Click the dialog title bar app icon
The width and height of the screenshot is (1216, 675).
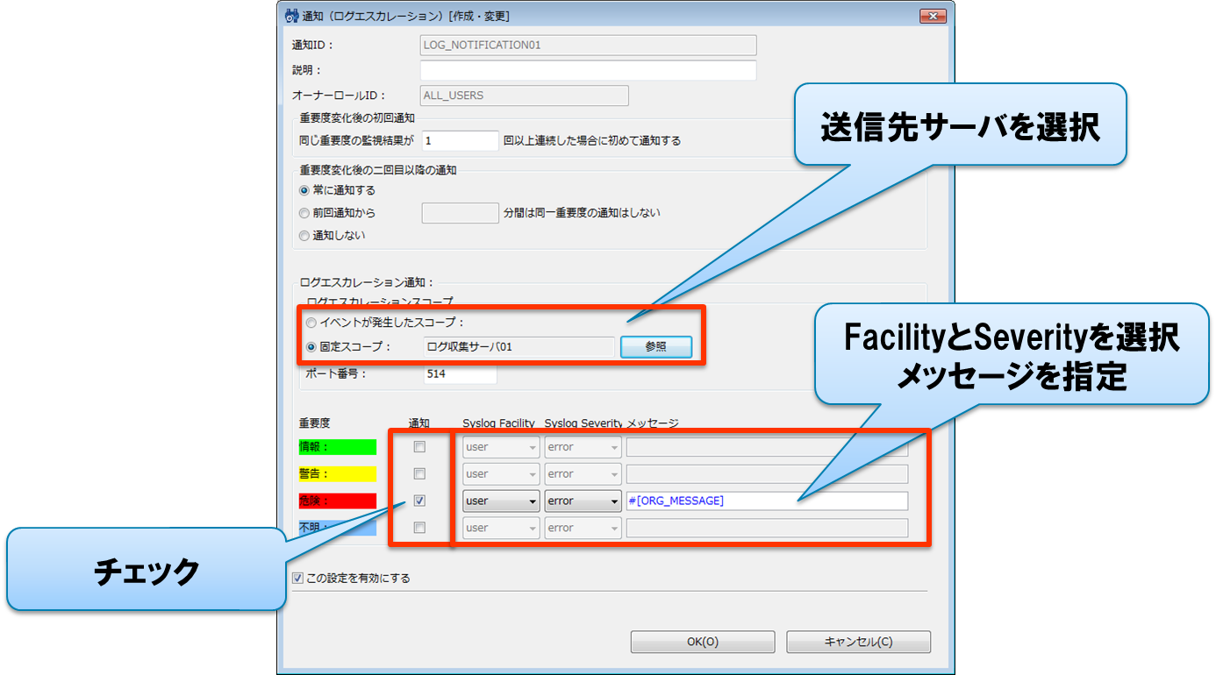(290, 16)
